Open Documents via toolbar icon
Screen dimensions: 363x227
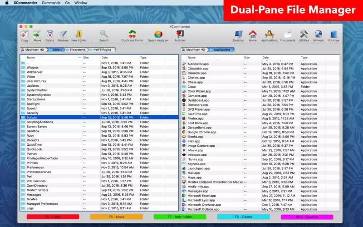point(288,36)
